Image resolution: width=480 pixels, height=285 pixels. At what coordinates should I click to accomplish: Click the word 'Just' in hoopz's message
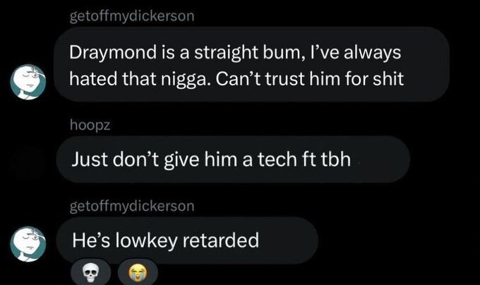[x=90, y=159]
